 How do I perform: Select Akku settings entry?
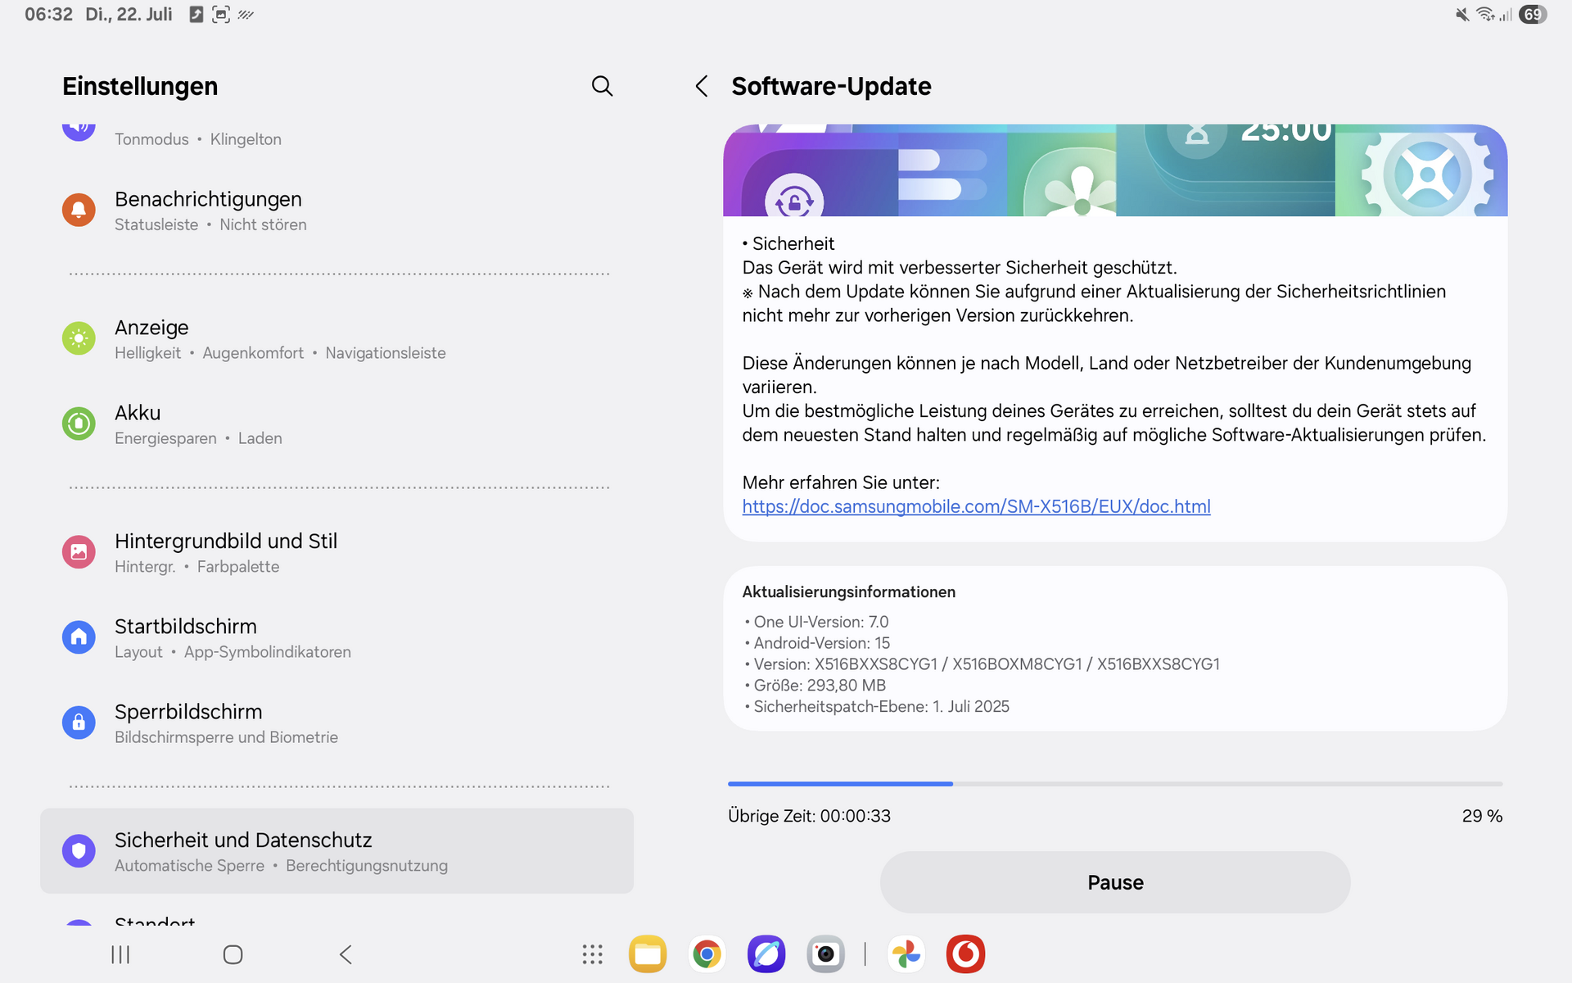click(x=138, y=424)
